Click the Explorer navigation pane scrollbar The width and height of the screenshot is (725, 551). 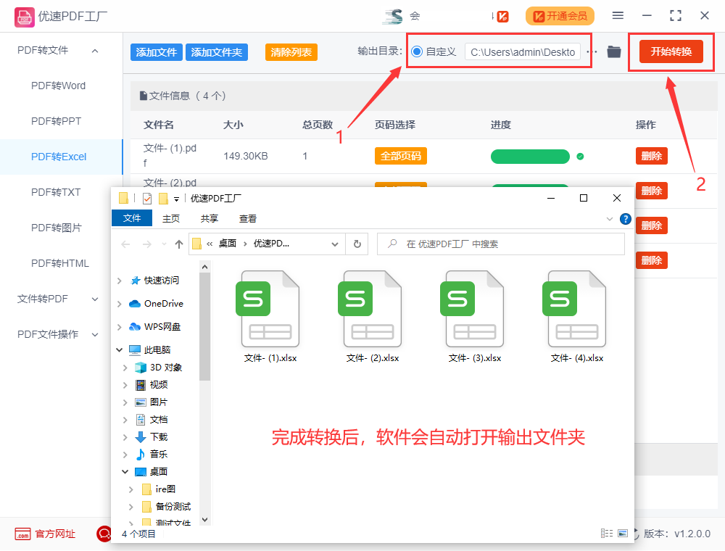tap(205, 326)
